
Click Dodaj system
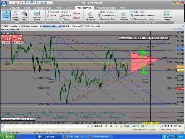coord(138,12)
